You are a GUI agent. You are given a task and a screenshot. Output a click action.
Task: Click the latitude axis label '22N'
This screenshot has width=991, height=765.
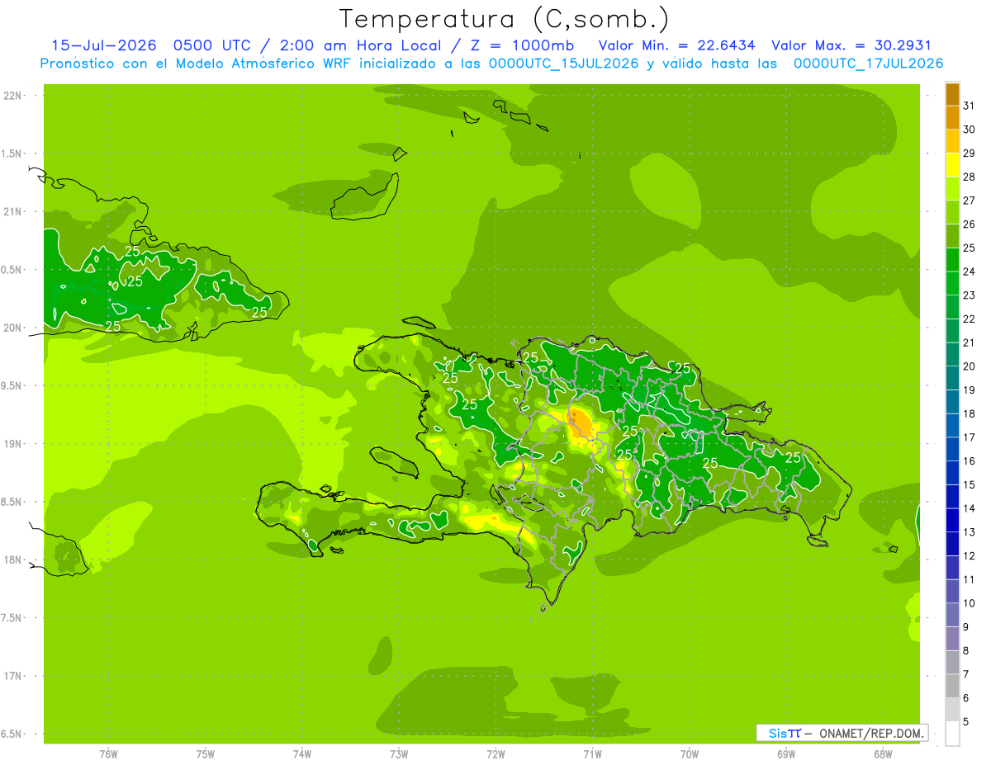13,96
